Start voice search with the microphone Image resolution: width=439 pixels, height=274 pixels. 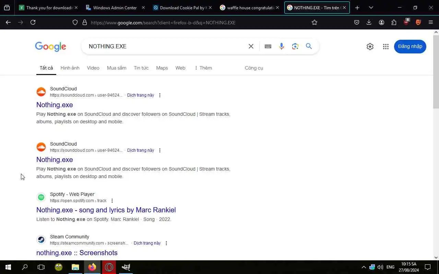click(282, 46)
